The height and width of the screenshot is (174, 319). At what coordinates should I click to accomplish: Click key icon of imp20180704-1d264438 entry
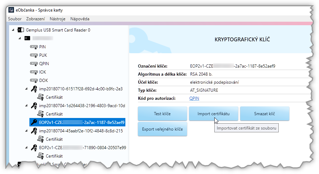pyautogui.click(x=34, y=106)
